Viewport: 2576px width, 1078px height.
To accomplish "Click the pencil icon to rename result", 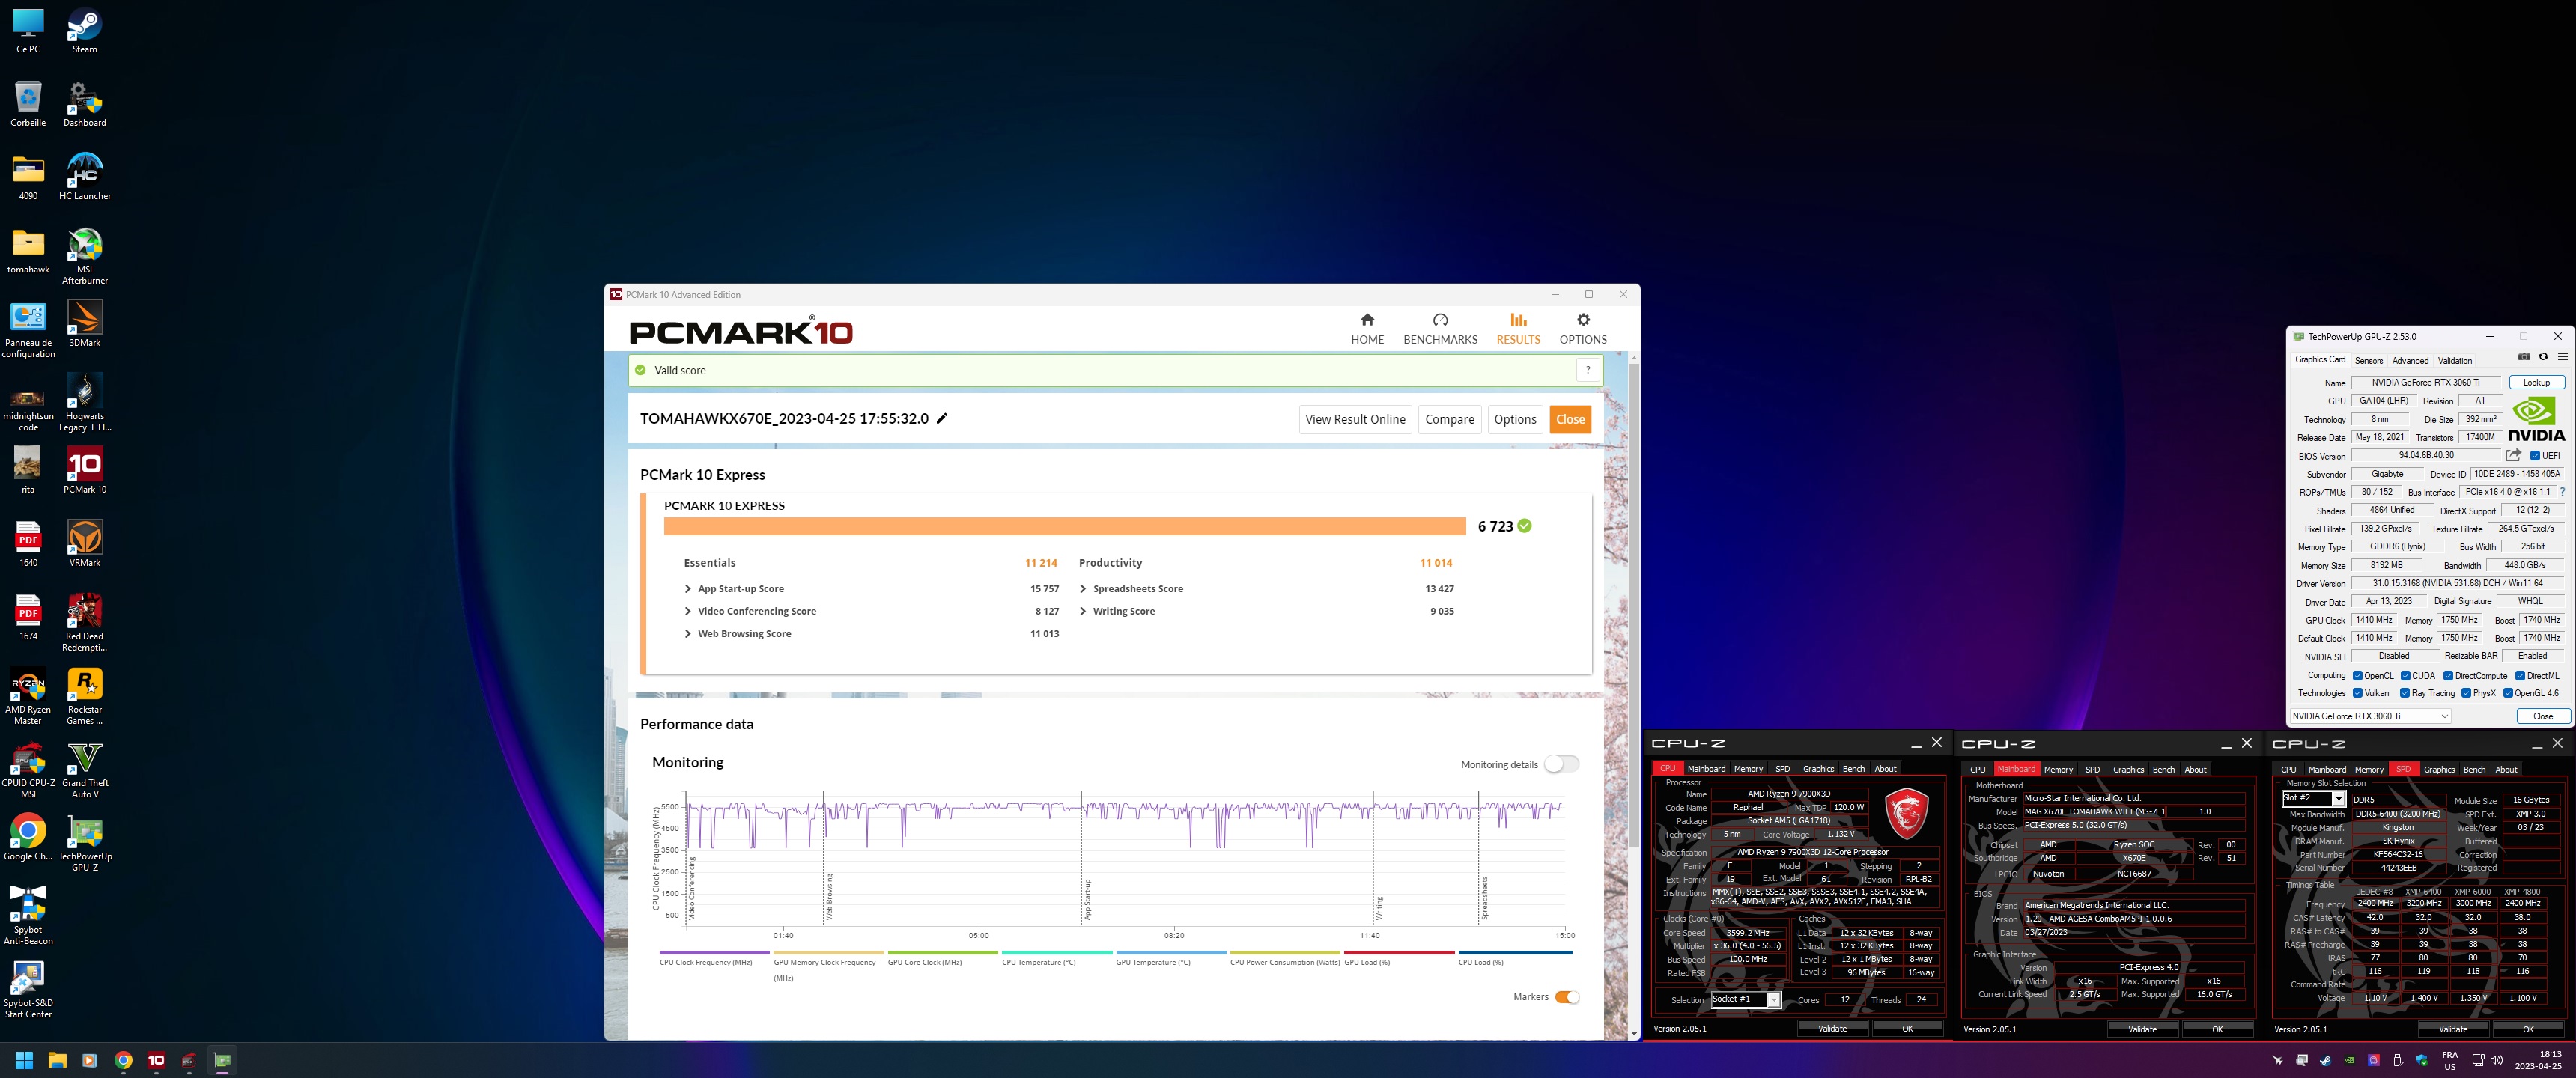I will pyautogui.click(x=941, y=419).
